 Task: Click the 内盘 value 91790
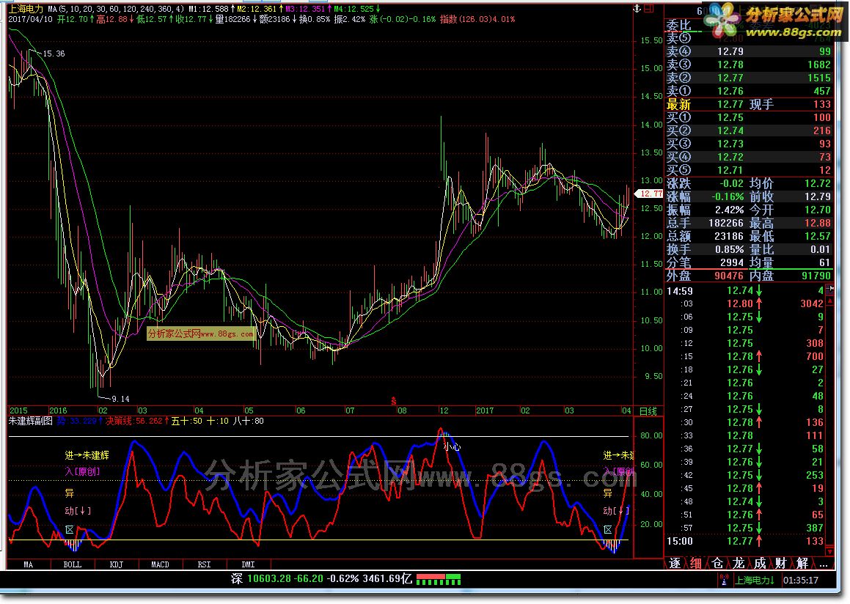click(815, 276)
